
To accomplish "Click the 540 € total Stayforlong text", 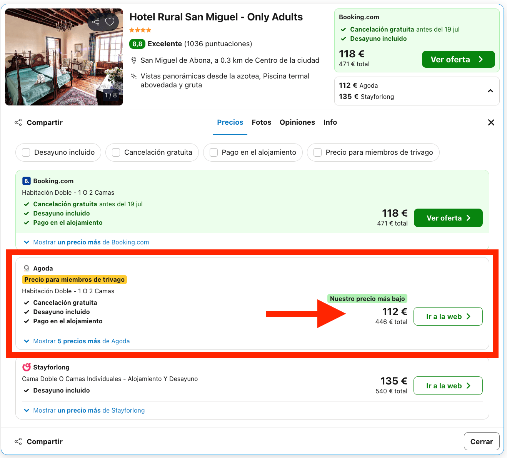I will (x=391, y=391).
